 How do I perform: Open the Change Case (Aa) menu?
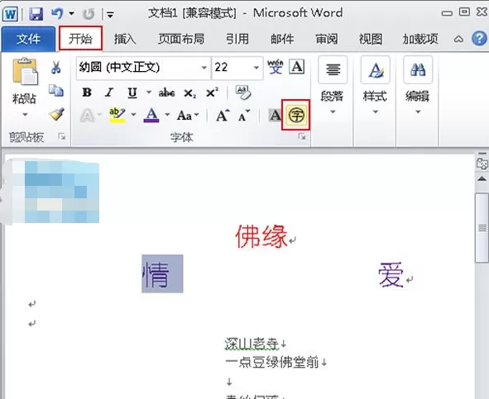pyautogui.click(x=188, y=116)
